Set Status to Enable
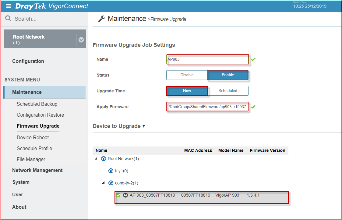Image resolution: width=342 pixels, height=220 pixels. coord(228,75)
